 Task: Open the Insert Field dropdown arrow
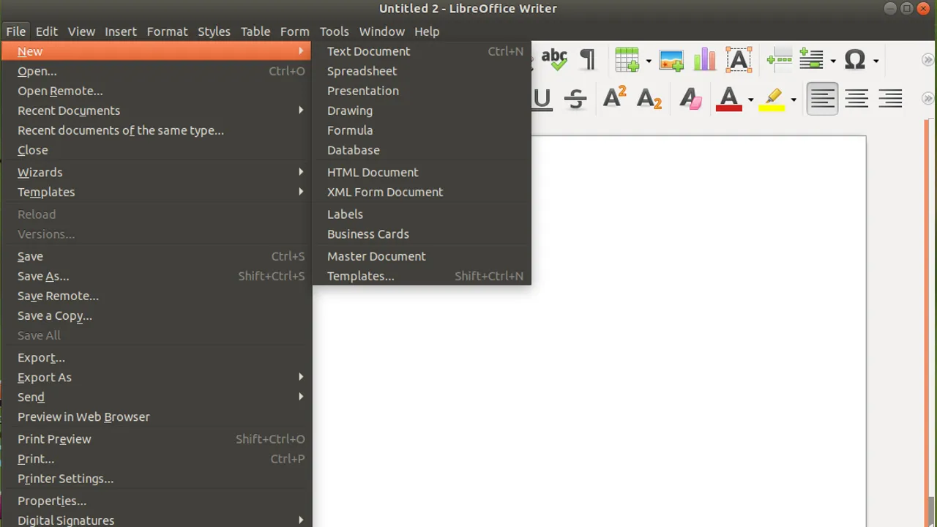(833, 61)
